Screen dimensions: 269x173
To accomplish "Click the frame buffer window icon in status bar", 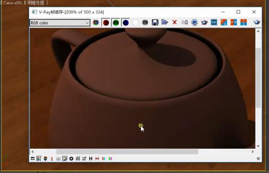I will pos(33,159).
